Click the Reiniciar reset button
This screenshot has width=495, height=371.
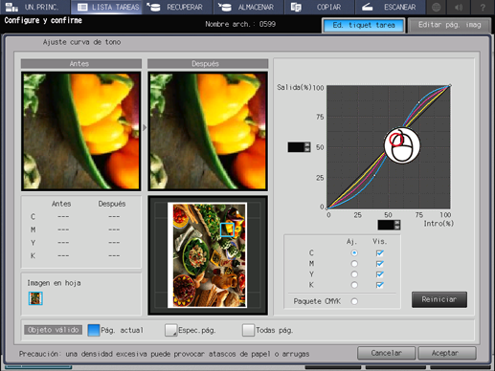(439, 299)
